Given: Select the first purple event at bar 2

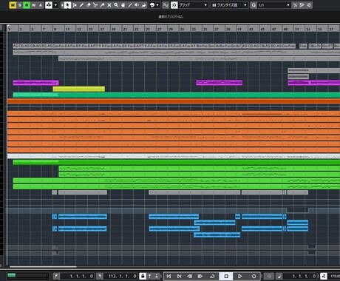Looking at the screenshot, I should (35, 83).
